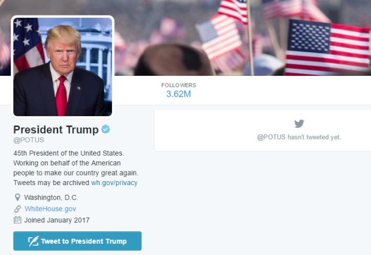Image resolution: width=371 pixels, height=255 pixels.
Task: Open the profile picture thumbnail
Action: (63, 67)
